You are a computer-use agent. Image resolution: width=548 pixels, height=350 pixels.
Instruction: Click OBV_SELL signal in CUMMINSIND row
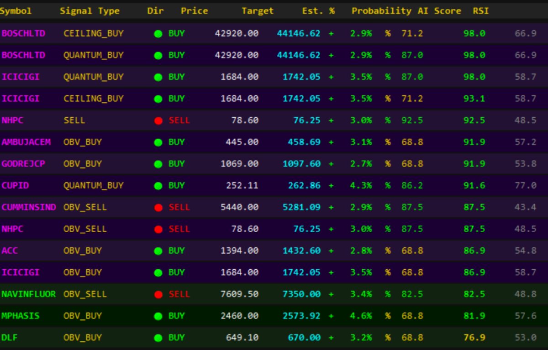click(x=85, y=208)
